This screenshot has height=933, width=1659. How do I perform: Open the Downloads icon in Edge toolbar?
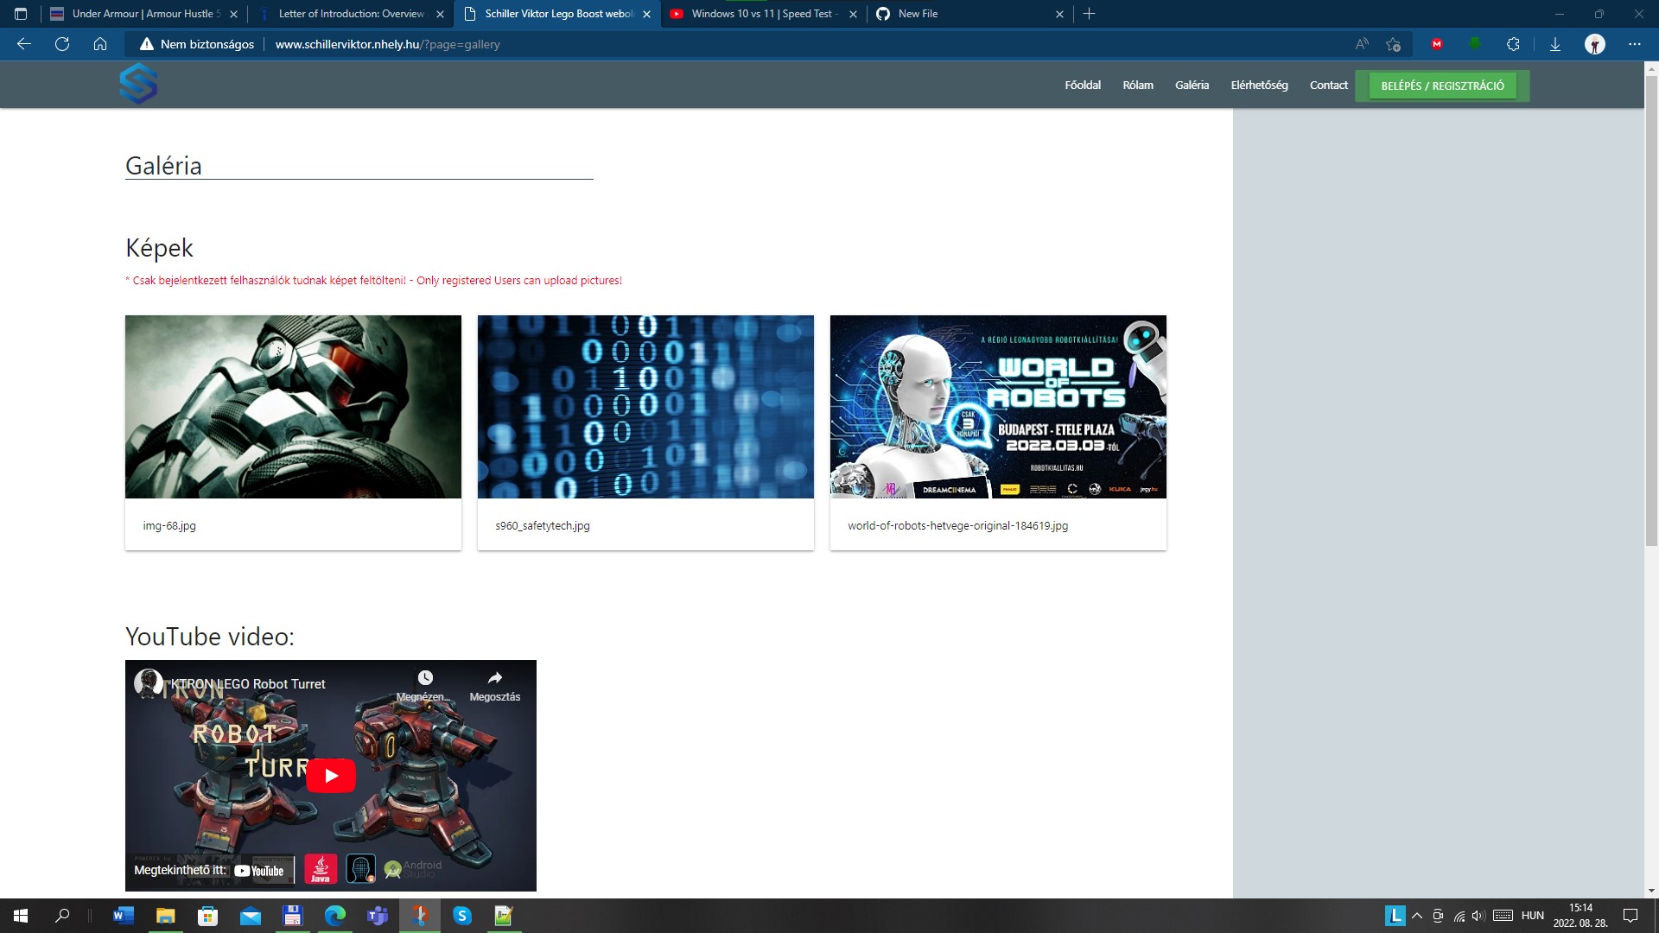1555,43
